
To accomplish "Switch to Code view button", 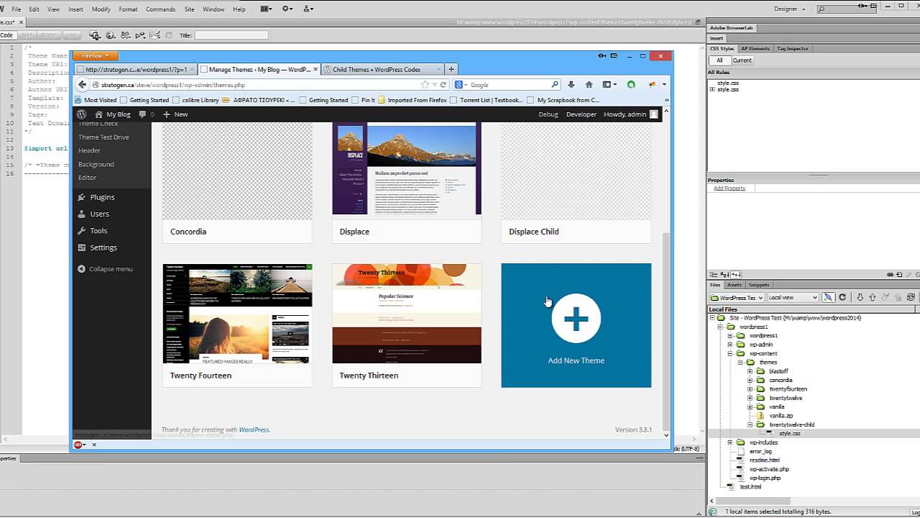I will click(6, 35).
